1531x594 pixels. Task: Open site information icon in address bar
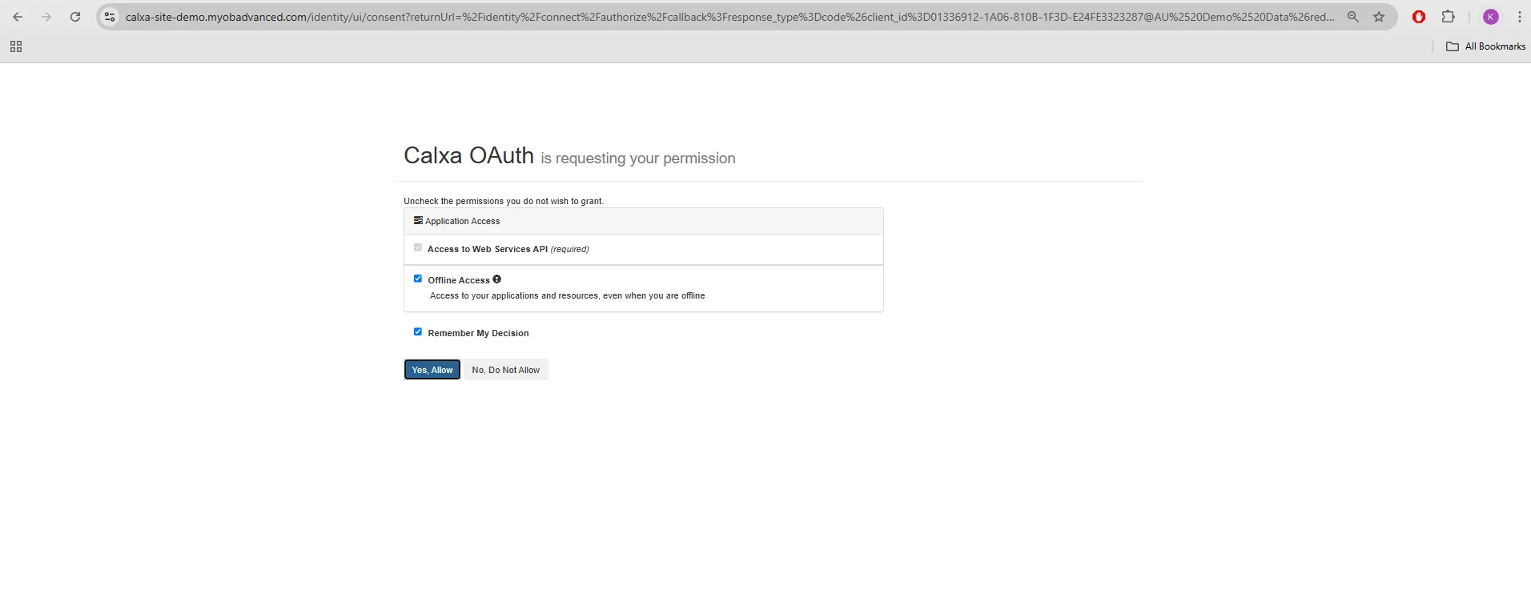click(110, 17)
